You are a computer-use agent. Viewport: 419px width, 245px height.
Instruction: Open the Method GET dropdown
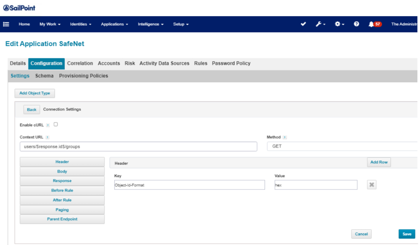tap(342, 146)
